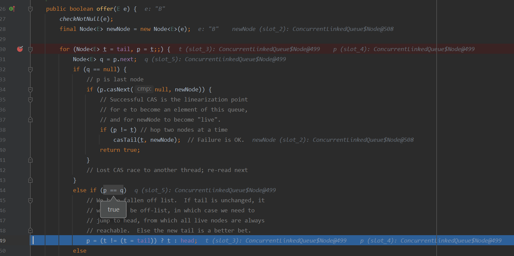Viewport: 514px width, 256px height.
Task: Click the '// p is last node' comment
Action: [115, 79]
